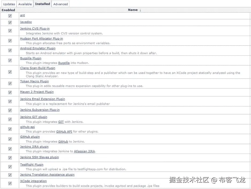Uncheck Hudson Port Allocator Plug-in checkbox
Image resolution: width=251 pixels, height=189 pixels.
pyautogui.click(x=10, y=41)
